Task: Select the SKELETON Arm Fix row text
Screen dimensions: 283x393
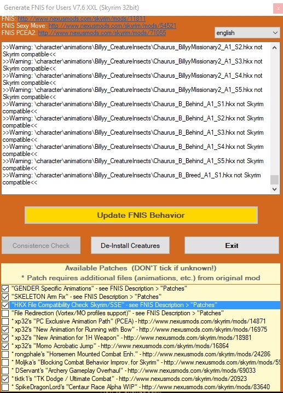Action: coord(86,297)
